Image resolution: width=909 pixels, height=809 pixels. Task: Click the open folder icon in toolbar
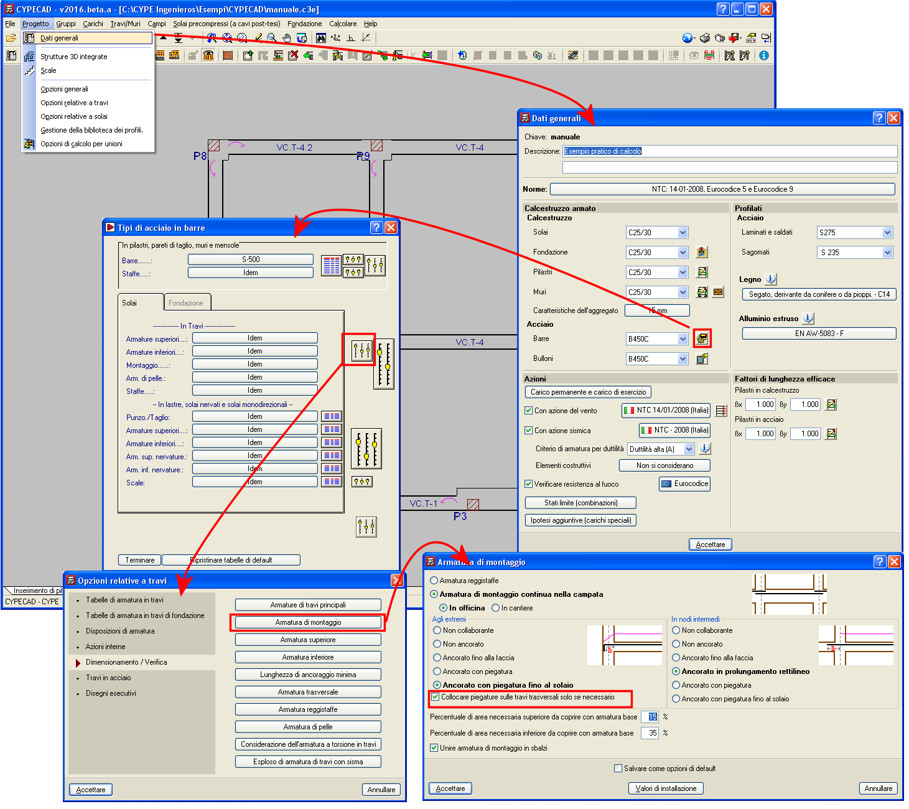point(11,38)
